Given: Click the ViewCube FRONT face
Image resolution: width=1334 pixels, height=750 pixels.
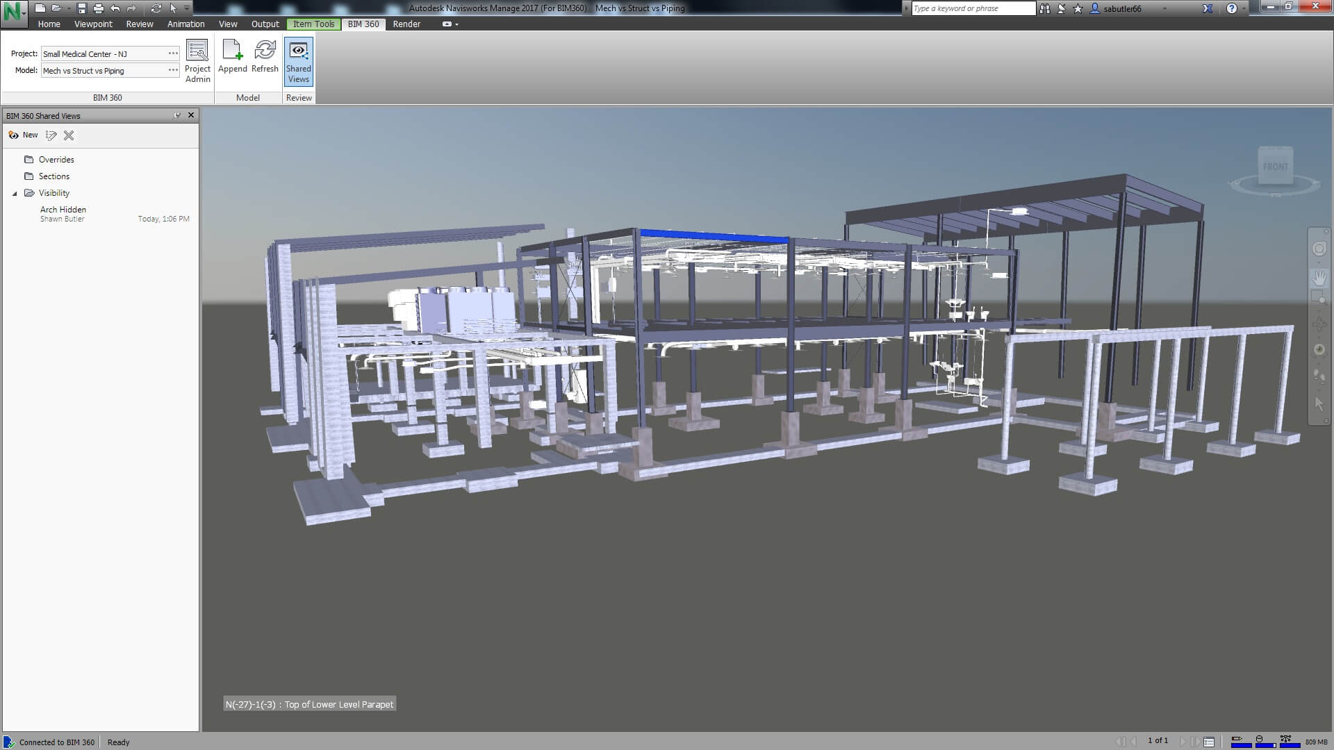Looking at the screenshot, I should pos(1276,166).
